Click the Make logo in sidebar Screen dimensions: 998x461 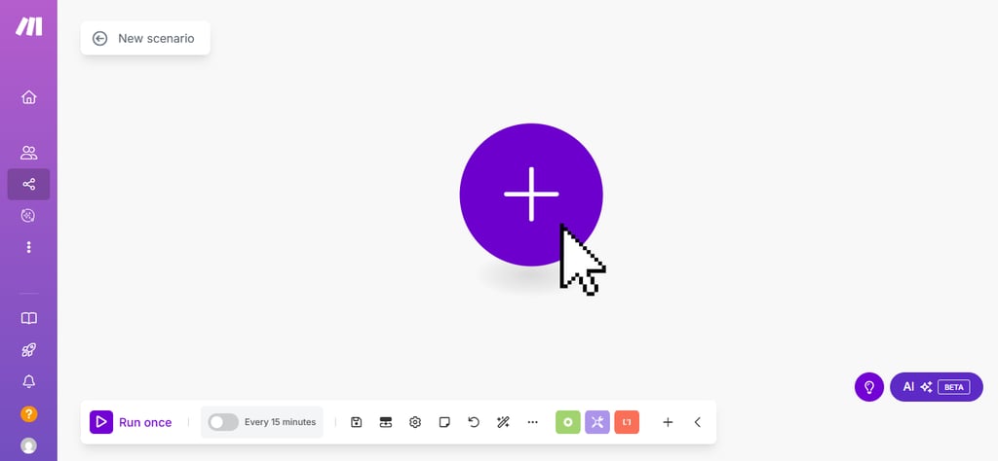click(x=28, y=26)
